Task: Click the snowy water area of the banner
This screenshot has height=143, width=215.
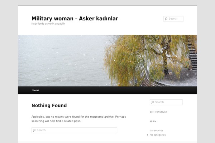Action: point(62,60)
